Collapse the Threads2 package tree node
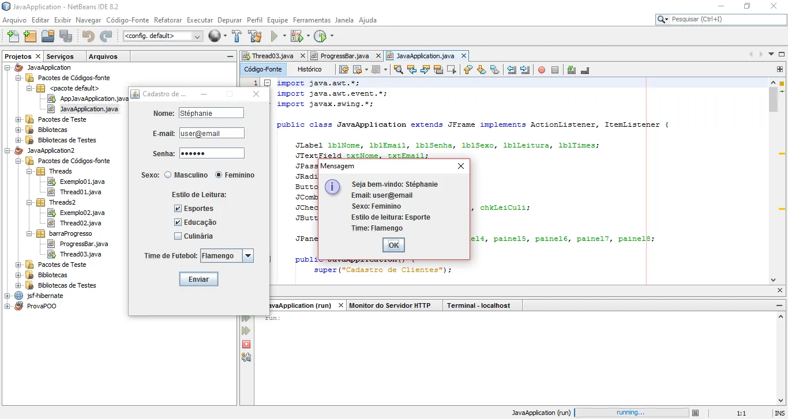This screenshot has height=419, width=788. pos(29,203)
